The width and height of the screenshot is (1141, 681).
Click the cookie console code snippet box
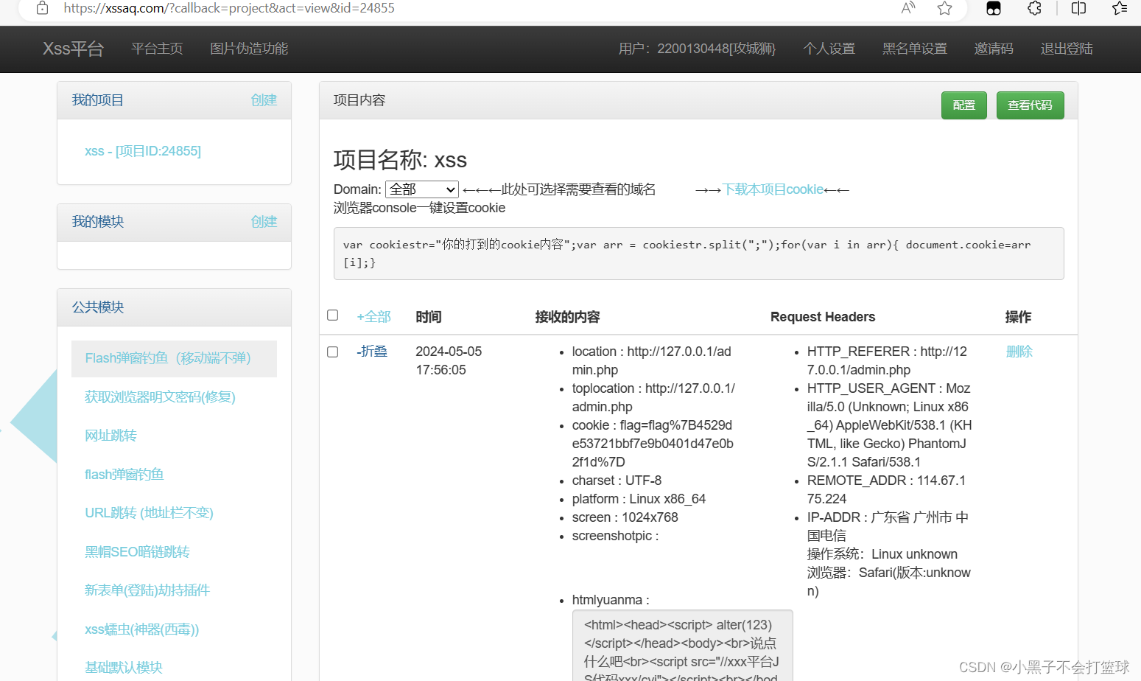(698, 254)
